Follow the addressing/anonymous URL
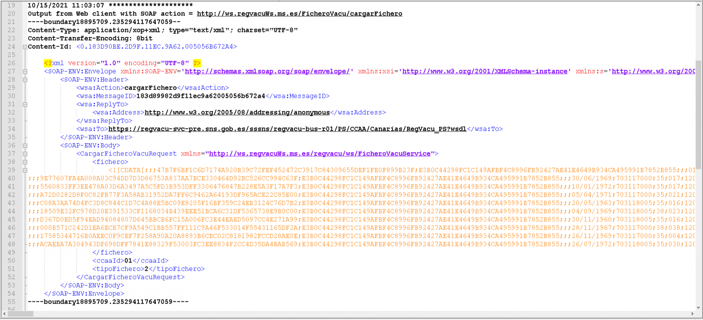The width and height of the screenshot is (703, 320). click(237, 113)
